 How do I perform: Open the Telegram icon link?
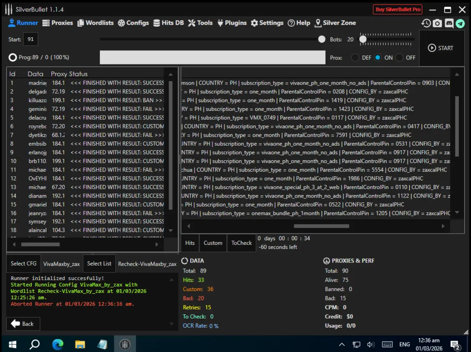(460, 23)
